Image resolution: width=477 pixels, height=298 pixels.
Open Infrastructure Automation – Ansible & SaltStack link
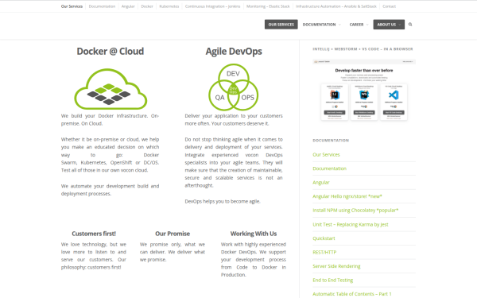tap(336, 6)
